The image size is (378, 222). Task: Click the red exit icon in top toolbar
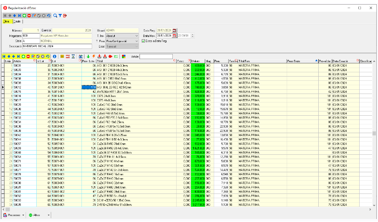pos(64,16)
